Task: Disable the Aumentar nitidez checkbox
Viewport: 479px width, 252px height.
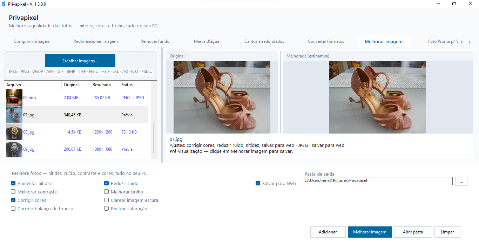Action: pos(13,183)
